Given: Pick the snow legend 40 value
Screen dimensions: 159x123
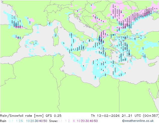Looking at the screenshot, I should 92,121.
